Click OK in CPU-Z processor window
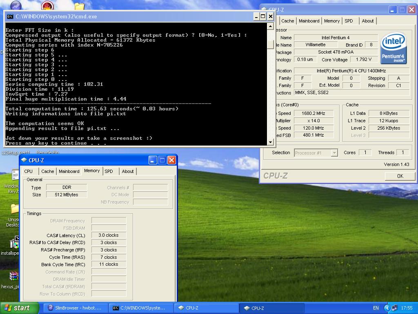The width and height of the screenshot is (418, 314). 400,176
